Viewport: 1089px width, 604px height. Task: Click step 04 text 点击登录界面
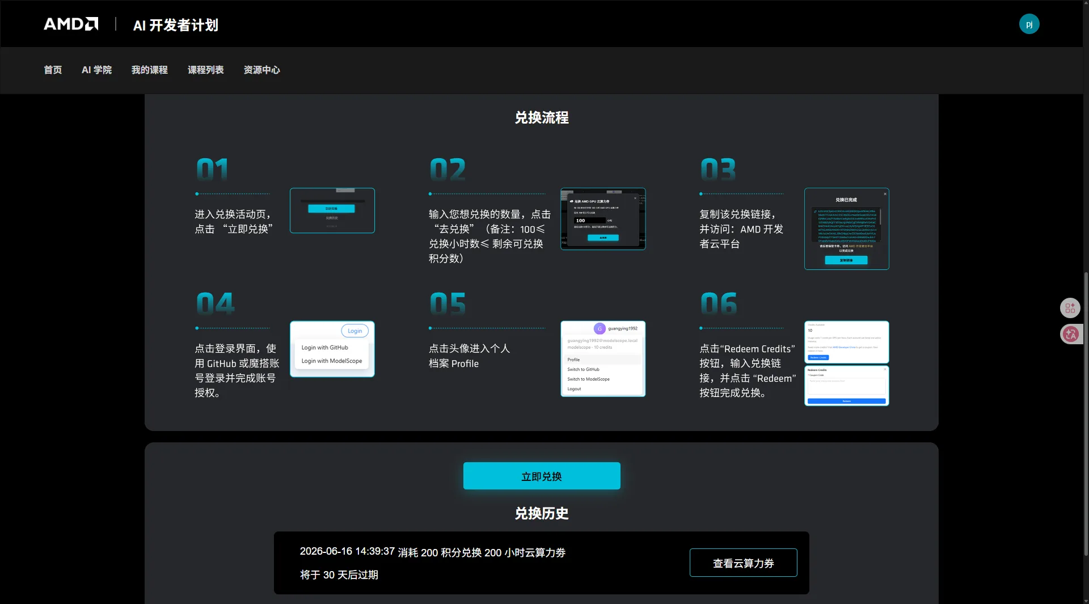[x=237, y=370]
